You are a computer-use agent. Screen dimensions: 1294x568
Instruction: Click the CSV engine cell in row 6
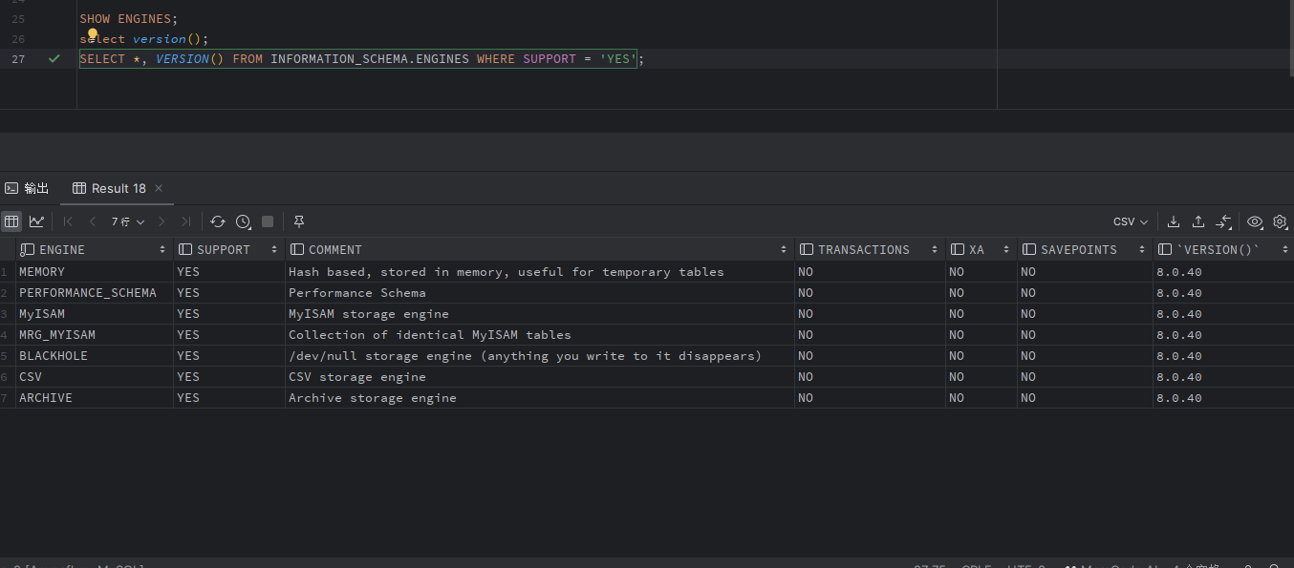(95, 377)
